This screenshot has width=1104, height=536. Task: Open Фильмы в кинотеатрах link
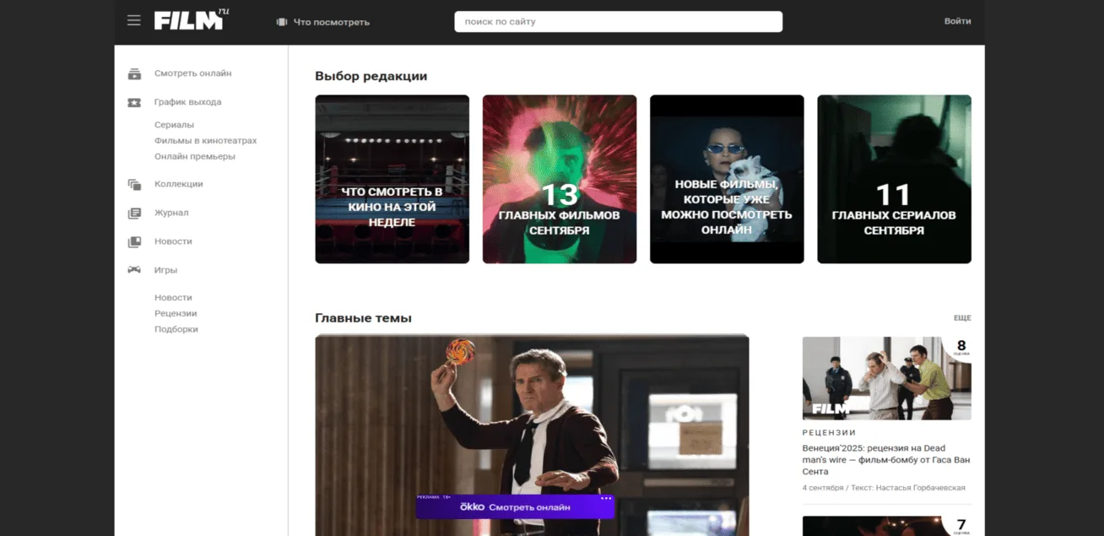[205, 141]
